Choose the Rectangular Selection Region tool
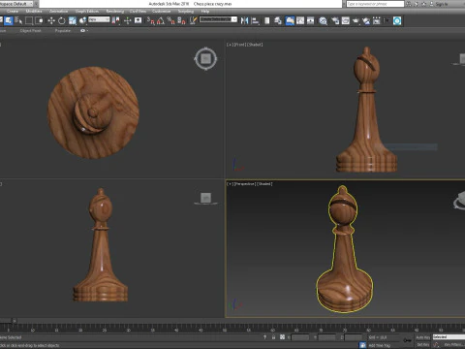Image resolution: width=465 pixels, height=349 pixels. click(29, 20)
